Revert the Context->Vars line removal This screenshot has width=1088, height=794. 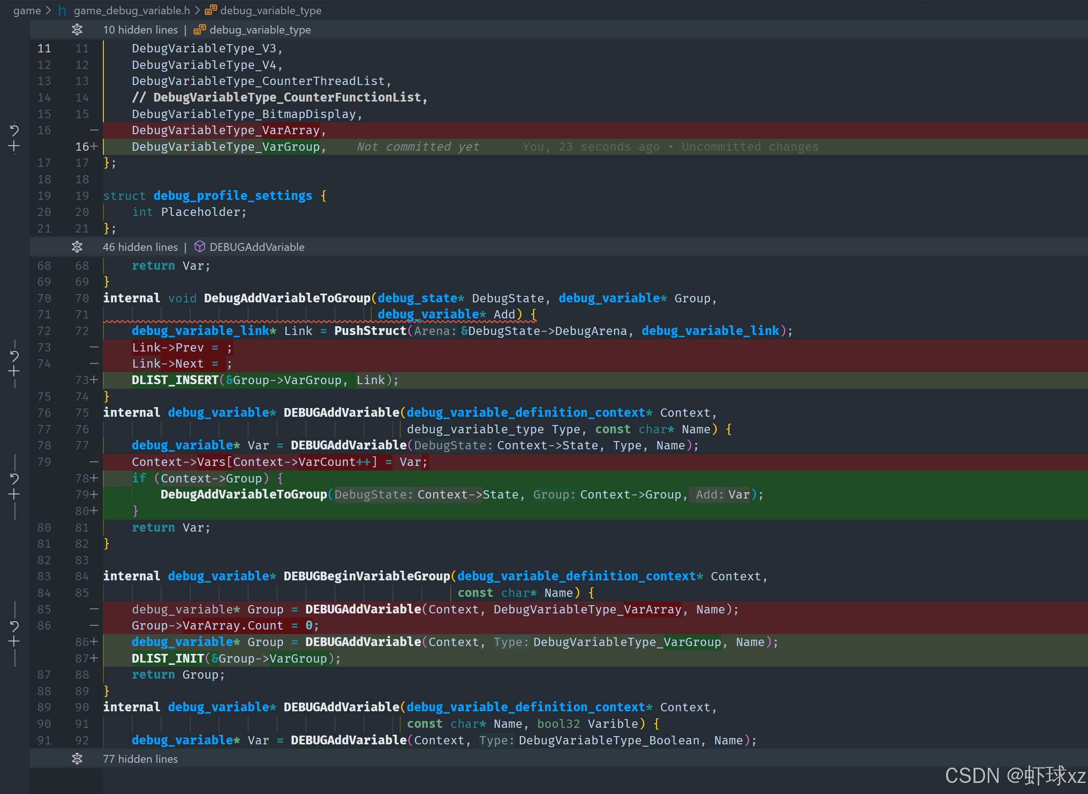(14, 478)
